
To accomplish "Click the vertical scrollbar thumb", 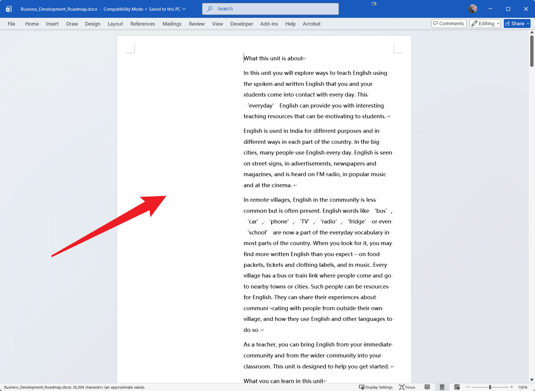I will [x=532, y=51].
